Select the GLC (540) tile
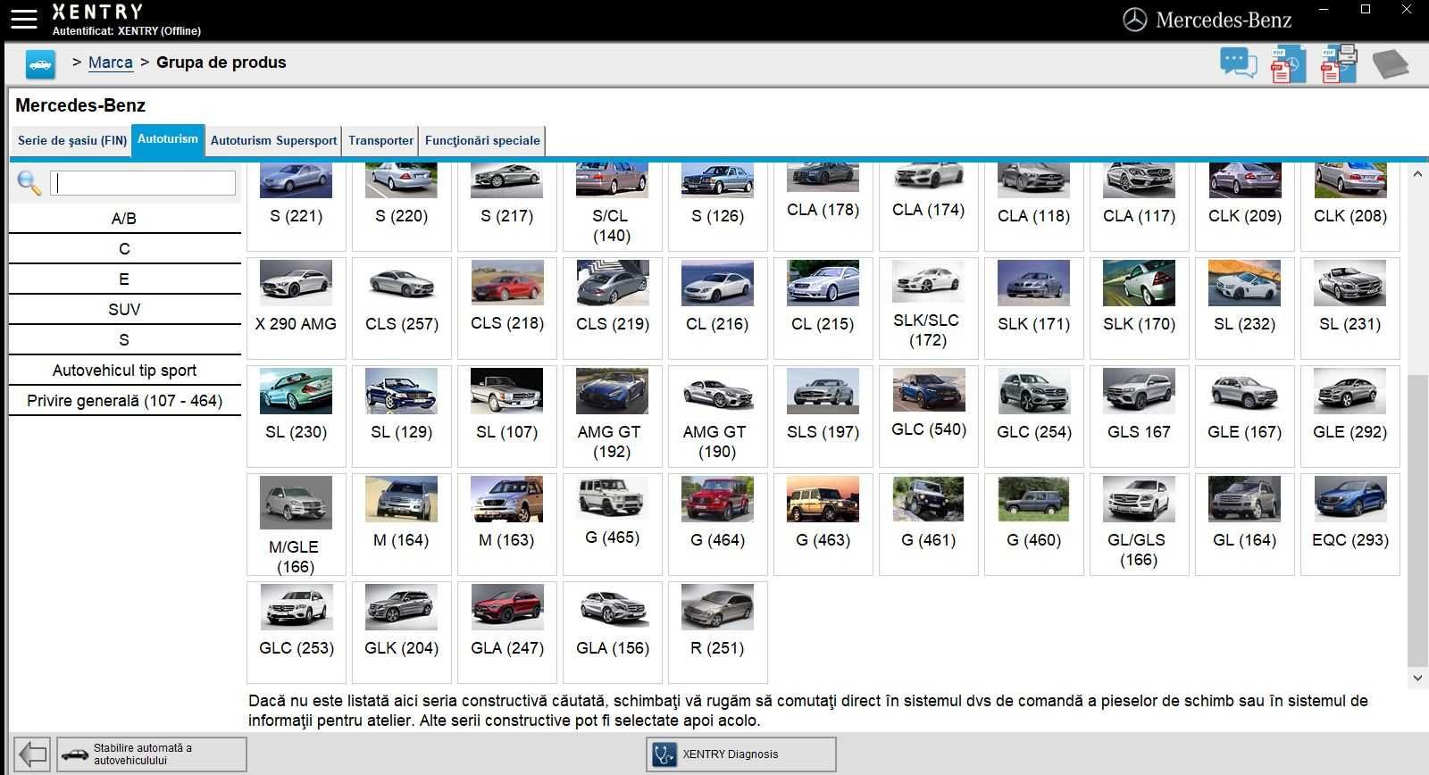 pos(928,416)
